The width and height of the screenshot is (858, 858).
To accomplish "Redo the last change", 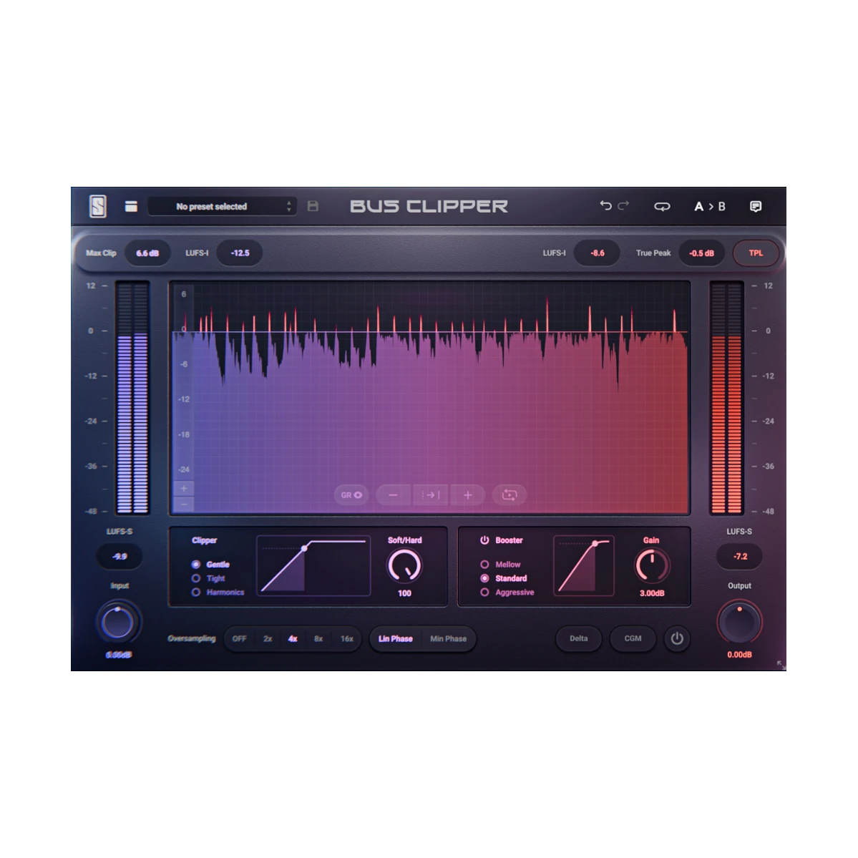I will tap(623, 206).
